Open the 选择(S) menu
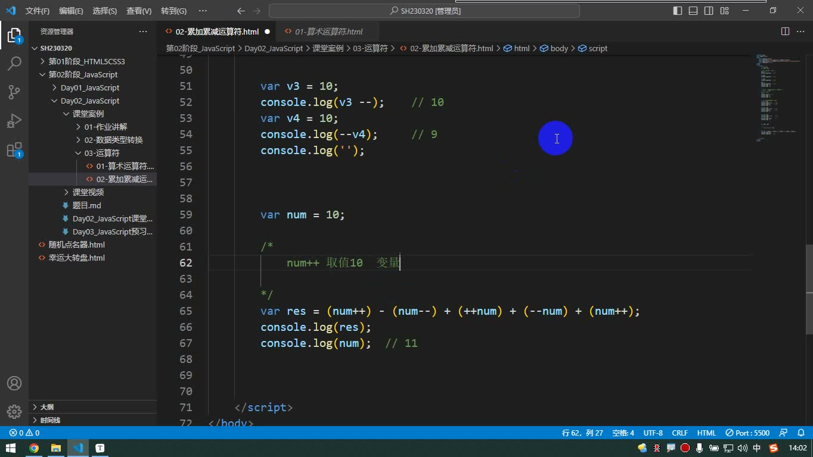 [x=105, y=11]
